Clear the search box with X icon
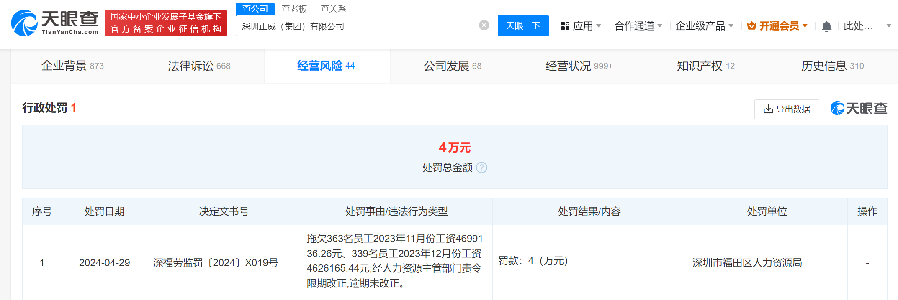898x300 pixels. [x=484, y=25]
